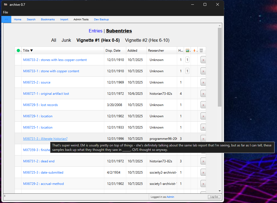Switch to Vignette #2 (Hex 6-10) filter
The height and width of the screenshot is (203, 277).
click(x=147, y=40)
